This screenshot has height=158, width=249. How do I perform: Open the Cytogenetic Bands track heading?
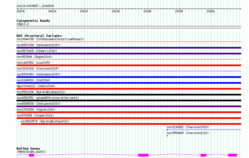(33, 21)
